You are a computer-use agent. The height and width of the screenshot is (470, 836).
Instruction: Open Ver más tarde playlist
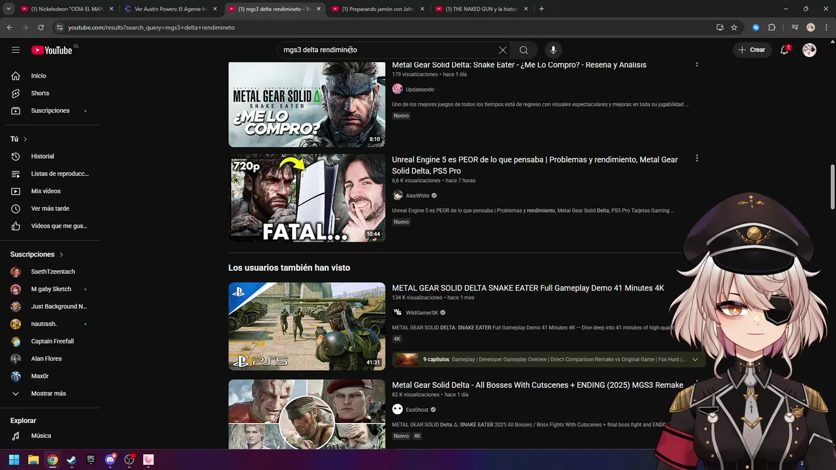pos(50,208)
